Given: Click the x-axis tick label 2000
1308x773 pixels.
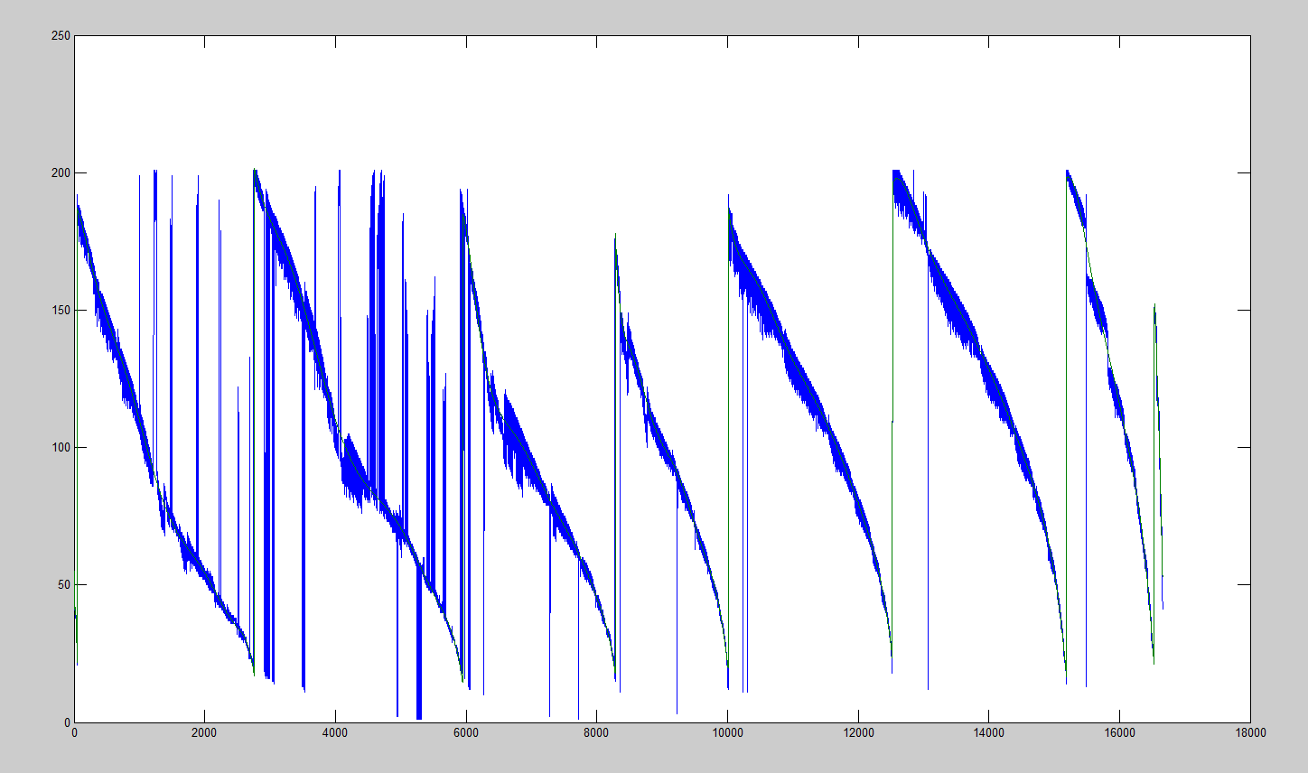Looking at the screenshot, I should pos(204,734).
